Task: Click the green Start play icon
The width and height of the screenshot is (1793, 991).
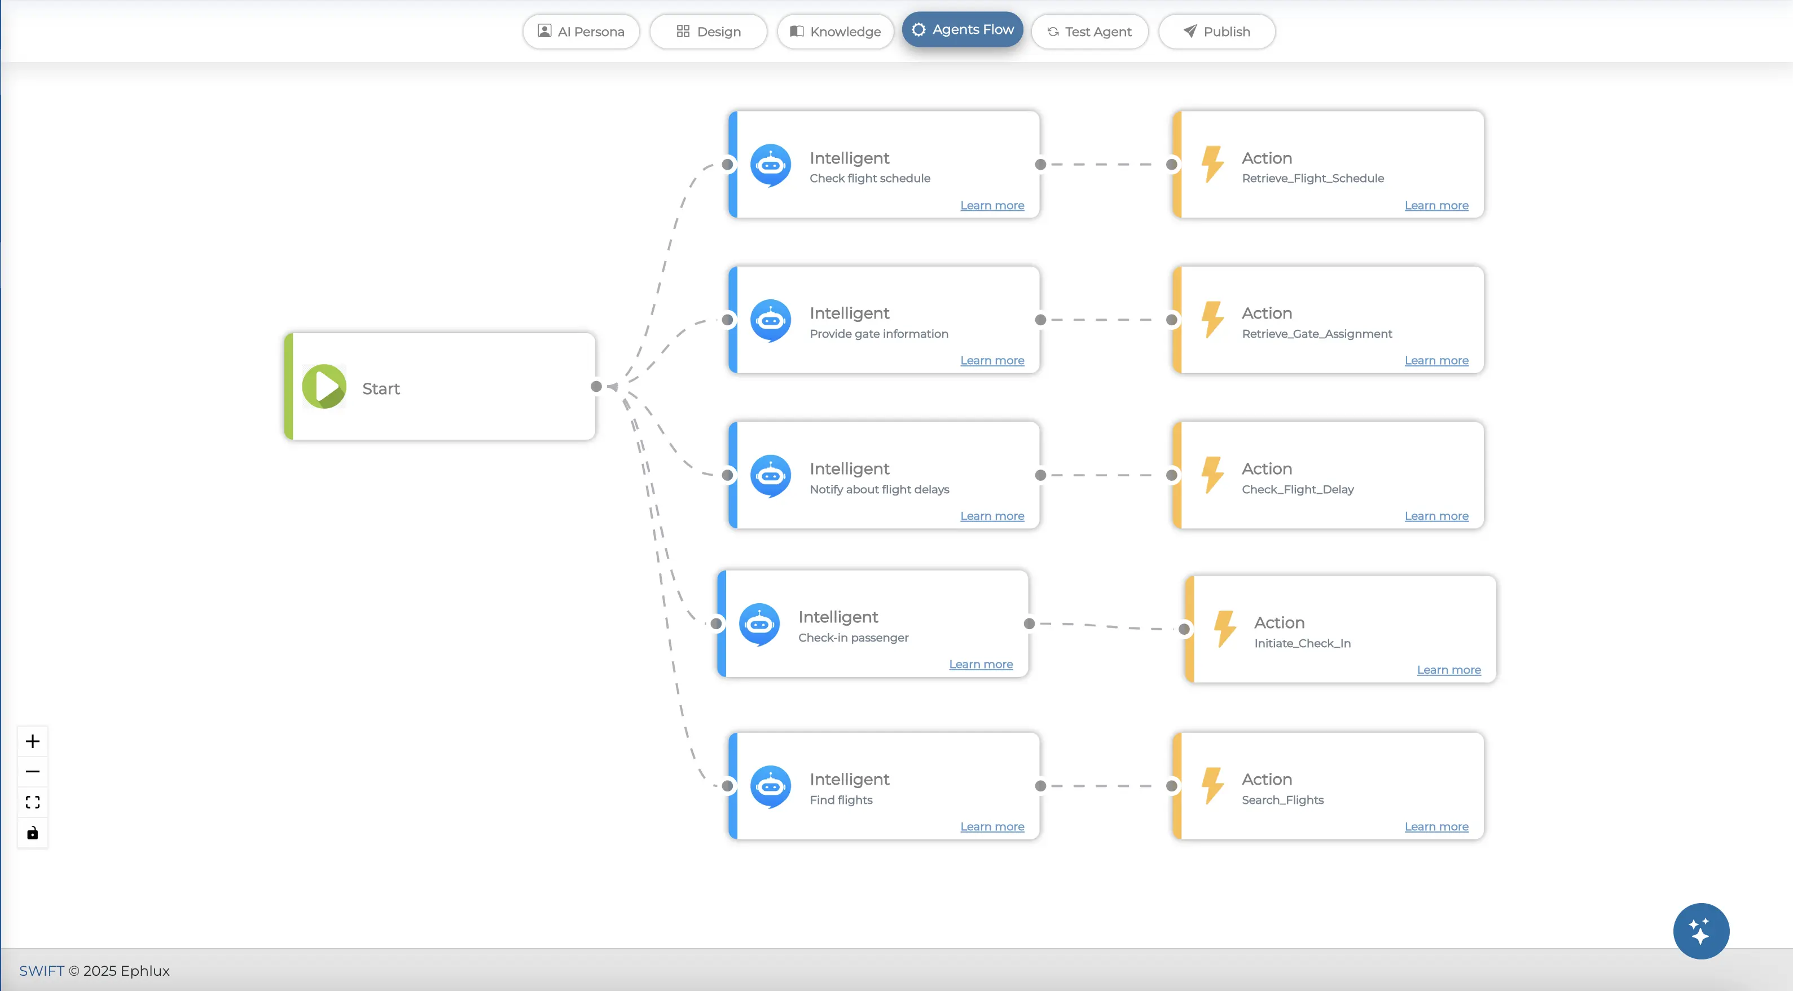Action: click(x=324, y=387)
